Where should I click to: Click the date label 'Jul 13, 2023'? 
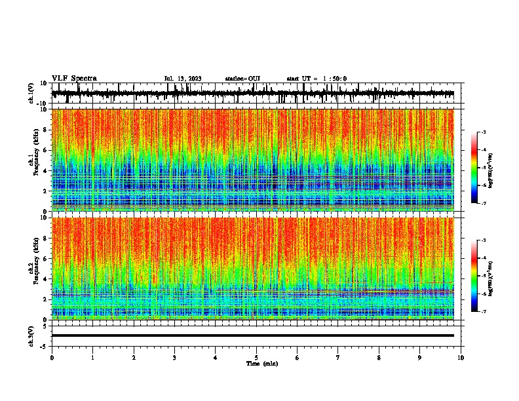(183, 79)
